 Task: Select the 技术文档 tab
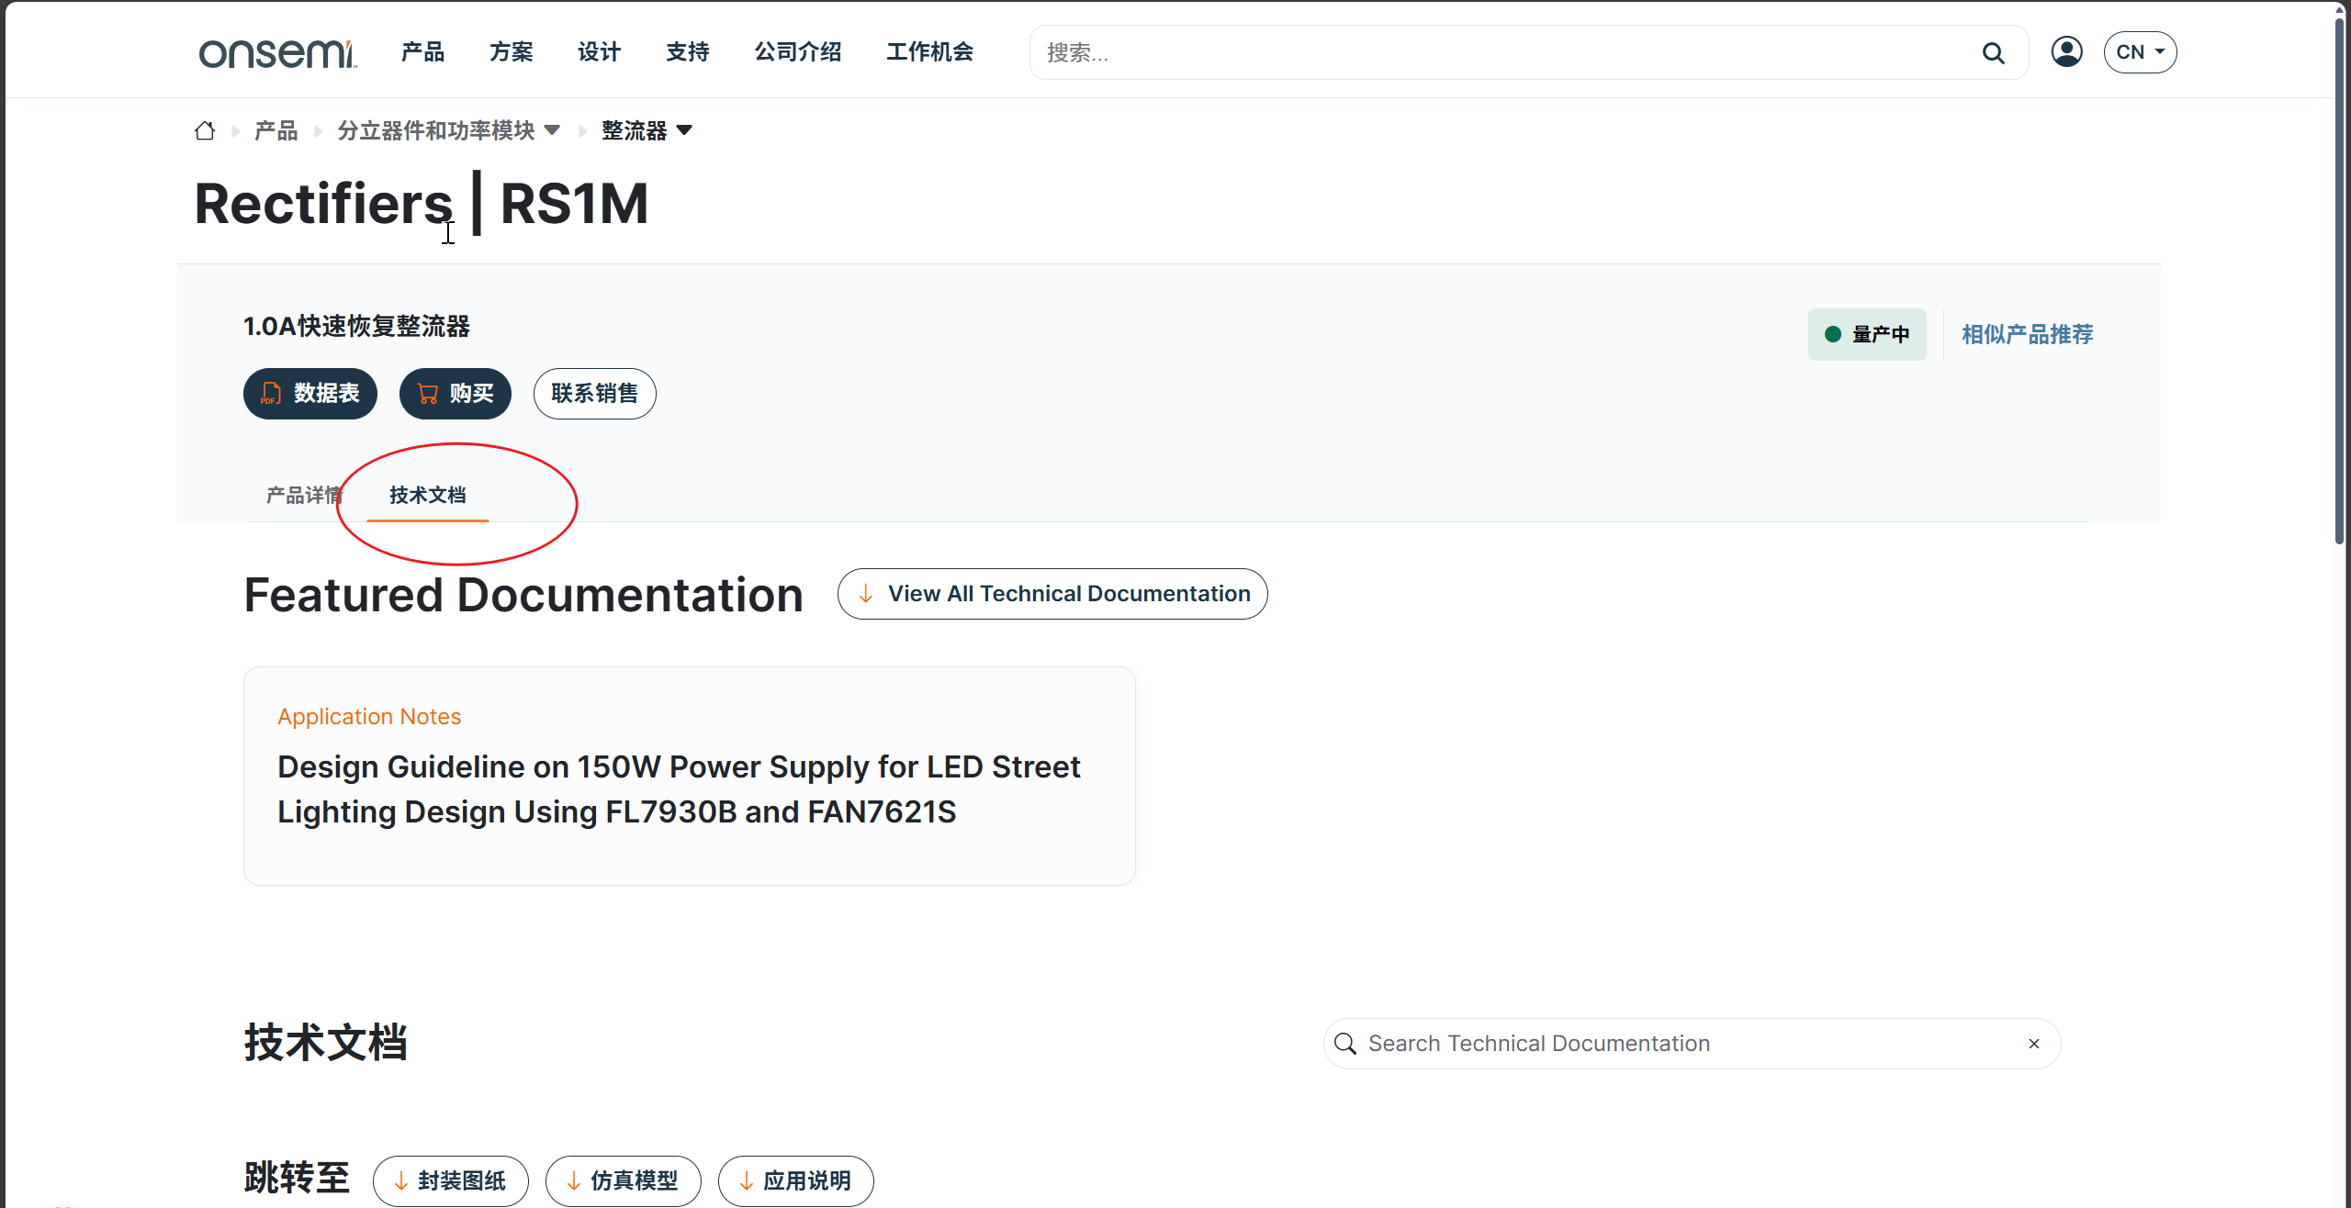pos(428,496)
